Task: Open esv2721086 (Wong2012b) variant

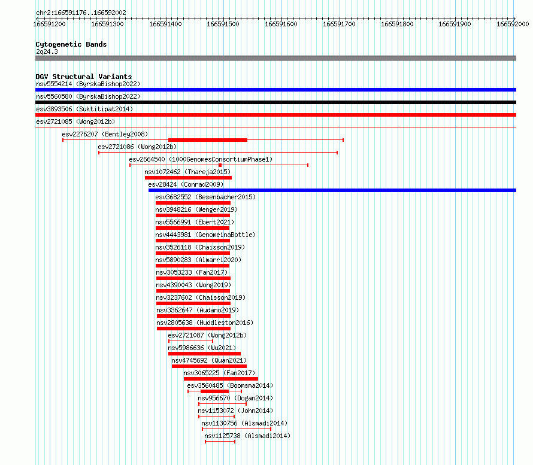Action: tap(137, 147)
